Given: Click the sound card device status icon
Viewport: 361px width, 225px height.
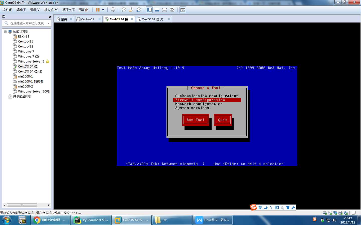Looking at the screenshot, I should click(346, 213).
